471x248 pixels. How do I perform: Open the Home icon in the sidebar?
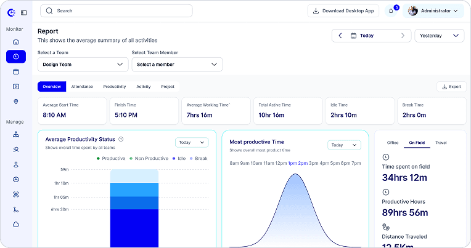(x=16, y=42)
